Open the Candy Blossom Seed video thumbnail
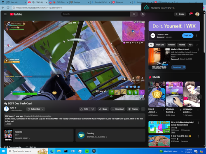The height and width of the screenshot is (154, 206). (159, 127)
